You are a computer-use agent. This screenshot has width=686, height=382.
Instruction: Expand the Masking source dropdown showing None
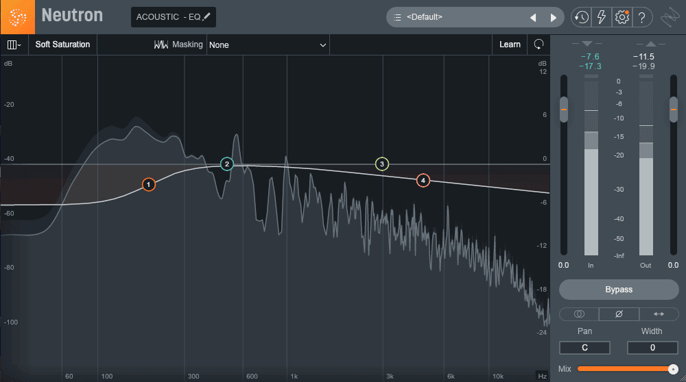point(268,45)
